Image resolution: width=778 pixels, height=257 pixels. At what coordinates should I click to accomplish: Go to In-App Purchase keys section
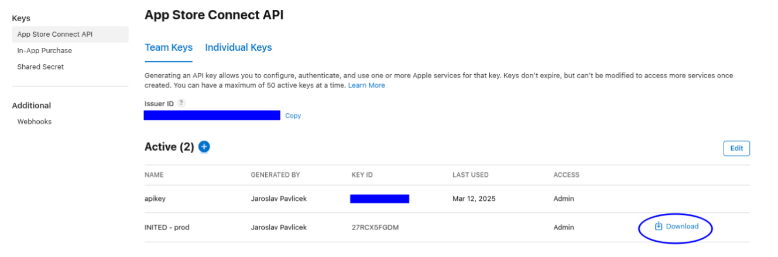coord(44,51)
